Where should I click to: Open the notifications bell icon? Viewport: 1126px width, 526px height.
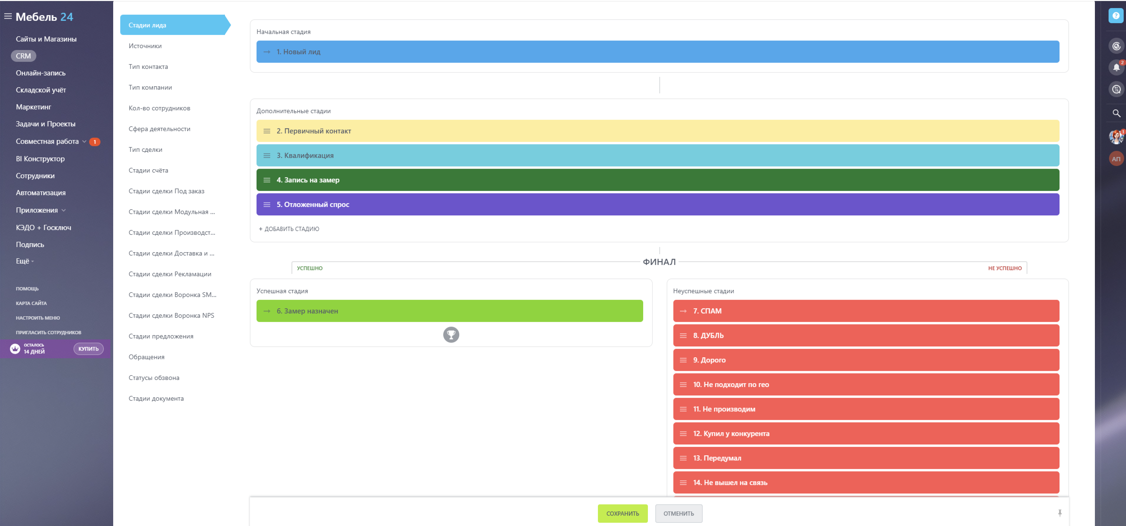pos(1116,67)
